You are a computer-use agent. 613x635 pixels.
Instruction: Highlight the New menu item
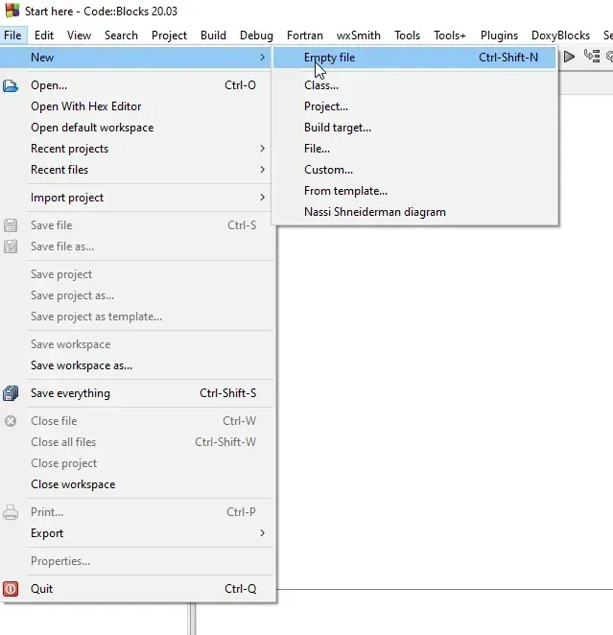coord(137,58)
